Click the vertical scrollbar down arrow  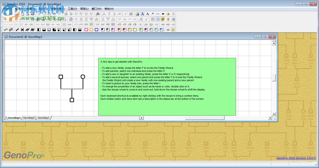[274, 114]
